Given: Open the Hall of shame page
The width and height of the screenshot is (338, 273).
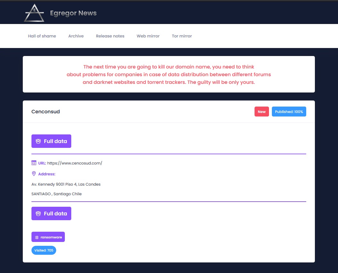Looking at the screenshot, I should pyautogui.click(x=42, y=36).
